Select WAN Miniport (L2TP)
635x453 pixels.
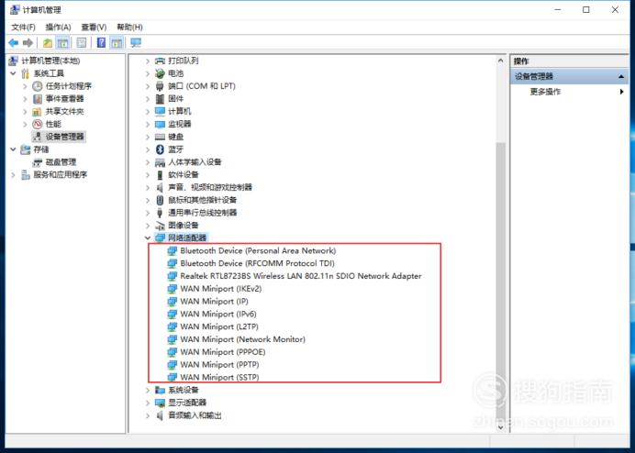219,326
